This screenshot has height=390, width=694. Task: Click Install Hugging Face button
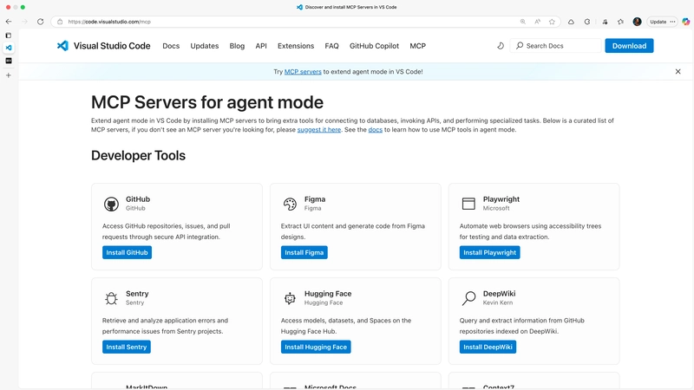tap(316, 348)
